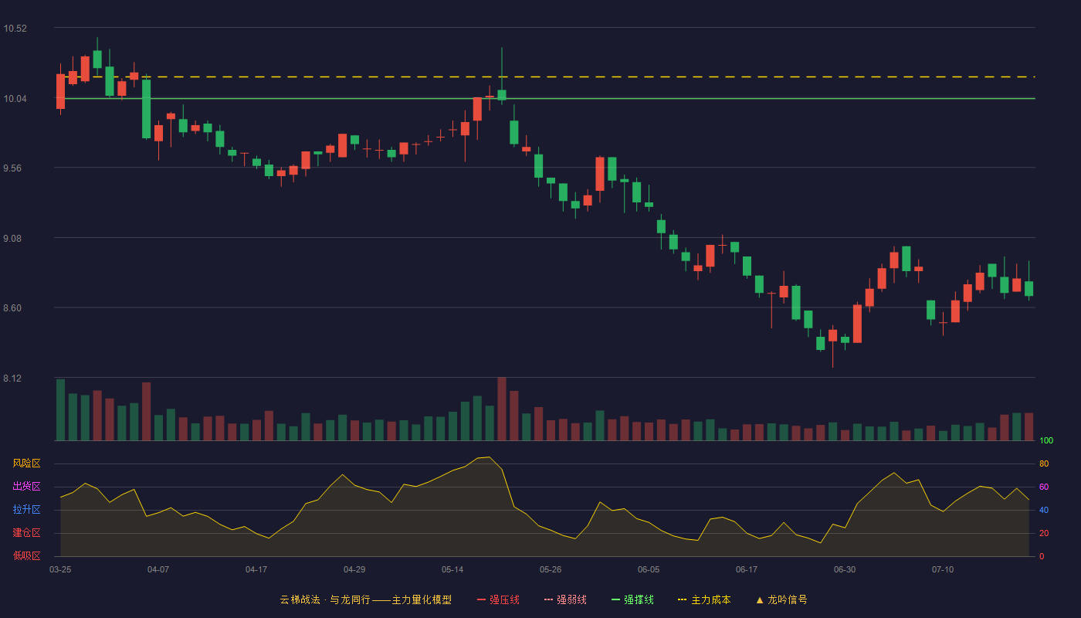The height and width of the screenshot is (618, 1081).
Task: Click the 06-30 date axis label
Action: click(x=845, y=569)
